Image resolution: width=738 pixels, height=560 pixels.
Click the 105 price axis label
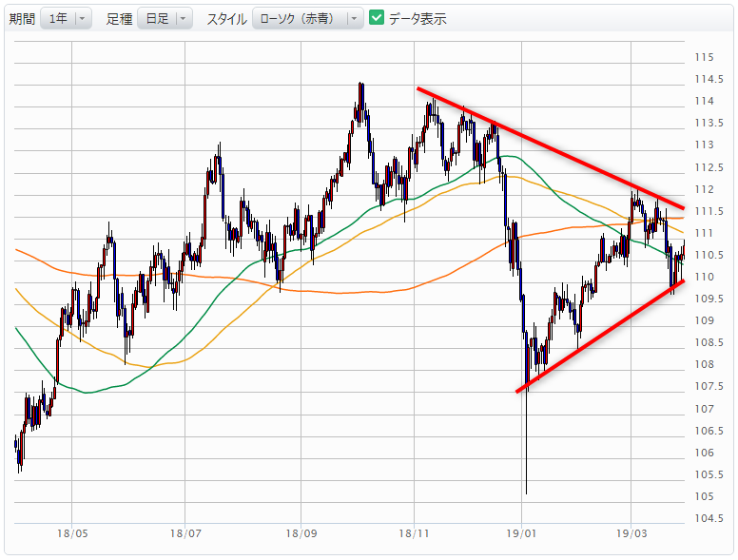[x=704, y=496]
